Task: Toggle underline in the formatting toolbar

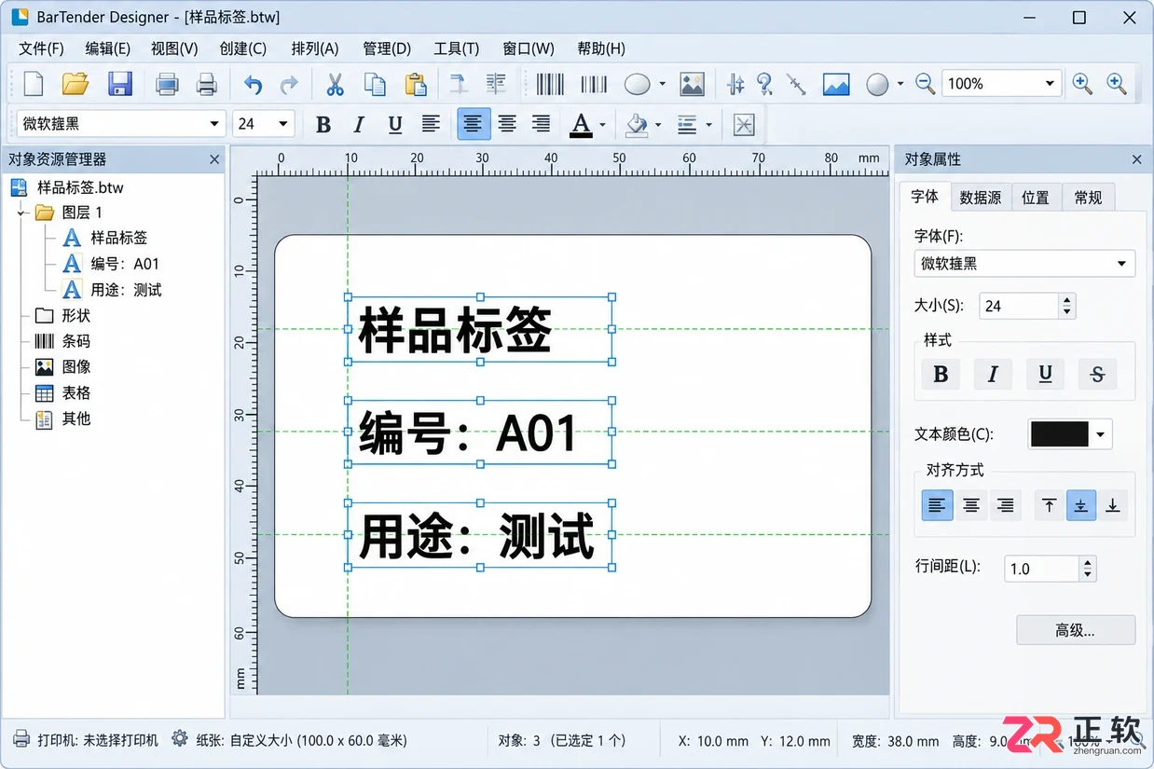Action: 395,124
